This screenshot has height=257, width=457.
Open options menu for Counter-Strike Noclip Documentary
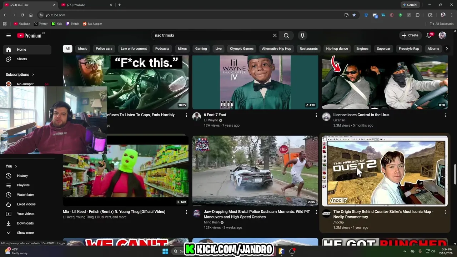446,212
